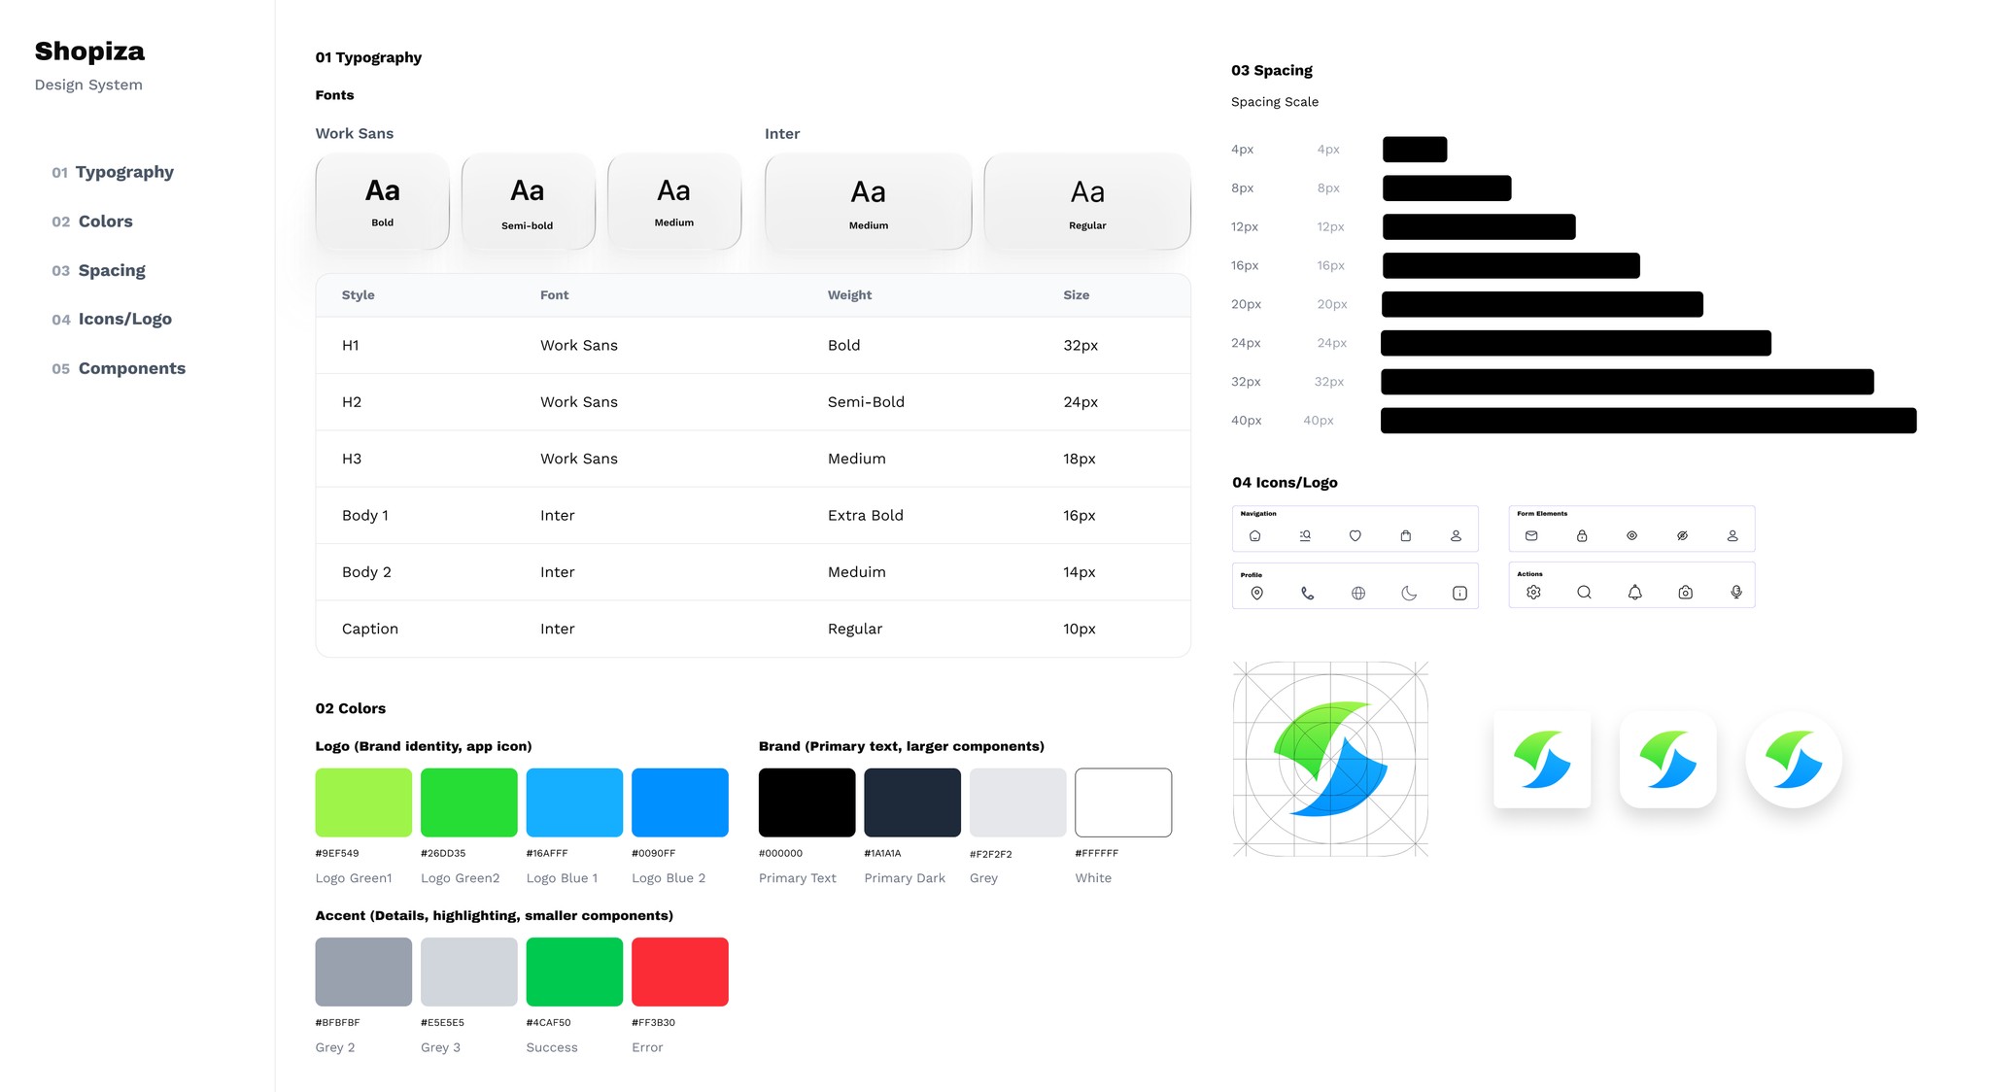The width and height of the screenshot is (1990, 1092).
Task: Click the settings gear icon in Actions
Action: point(1533,592)
